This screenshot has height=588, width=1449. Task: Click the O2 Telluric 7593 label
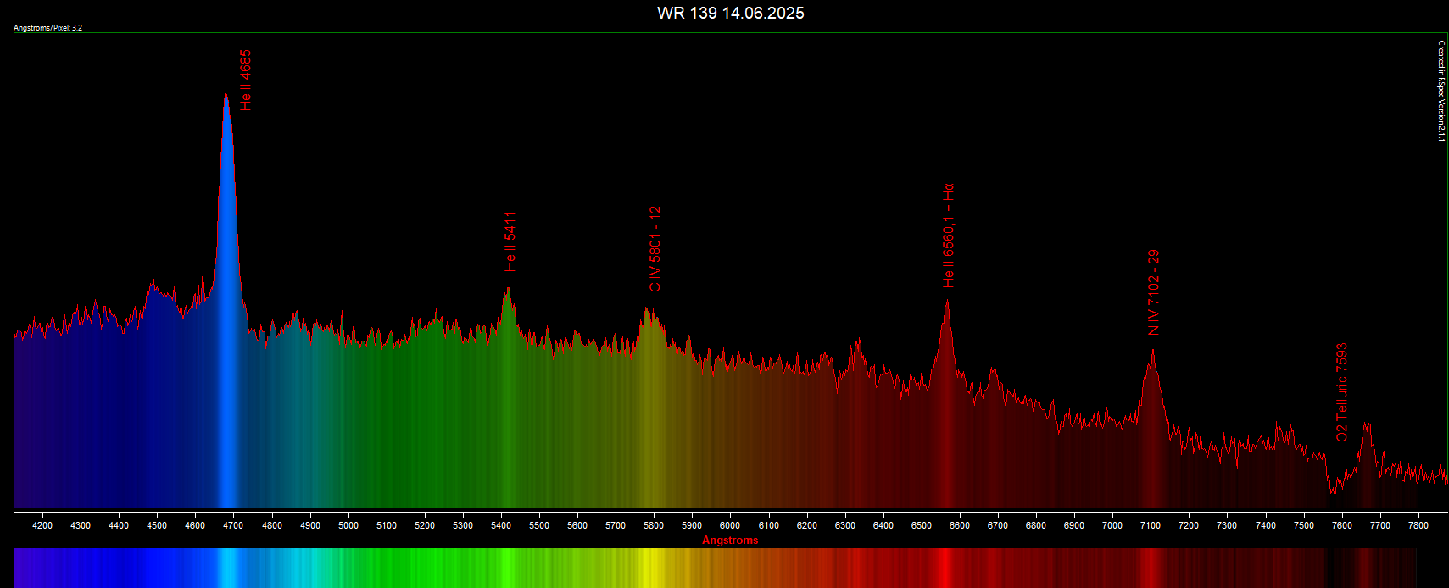[x=1341, y=392]
